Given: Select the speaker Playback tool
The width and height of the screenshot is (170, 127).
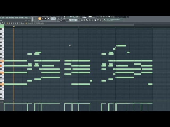Looking at the screenshot, I should point(23,23).
